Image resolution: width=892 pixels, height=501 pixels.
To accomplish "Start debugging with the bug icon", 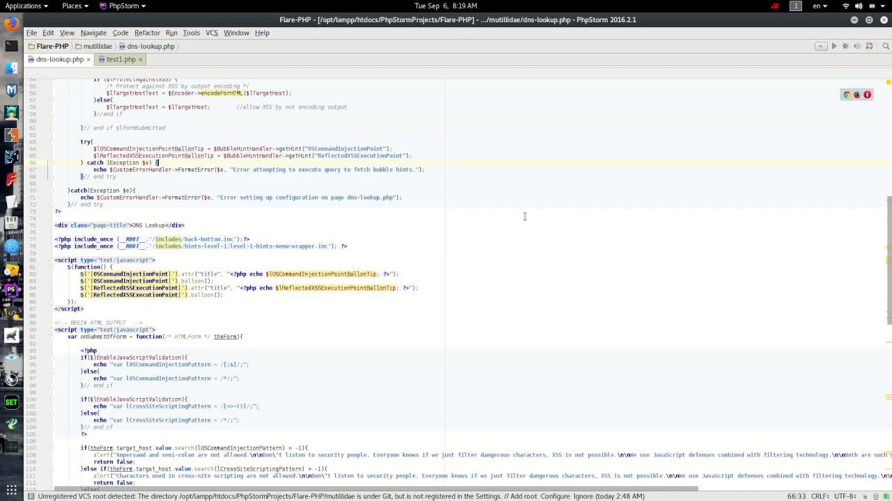I will point(846,46).
